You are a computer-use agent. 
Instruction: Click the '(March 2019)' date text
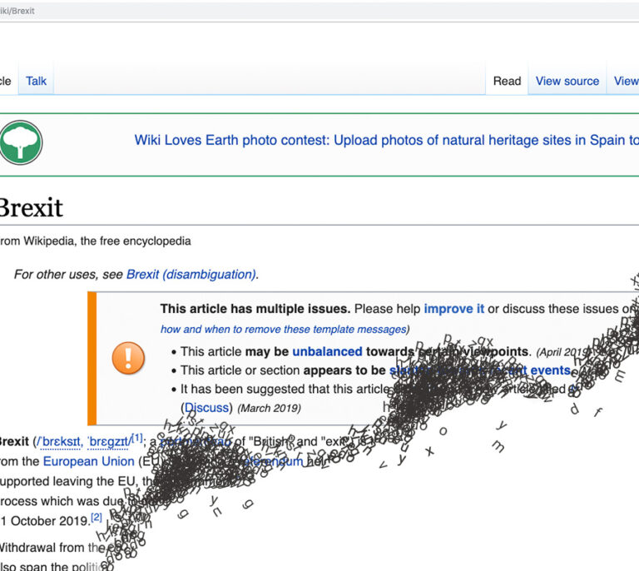point(269,408)
